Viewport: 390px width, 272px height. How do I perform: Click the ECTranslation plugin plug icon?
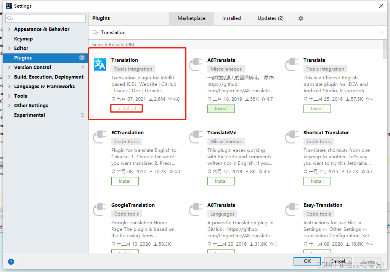pyautogui.click(x=100, y=137)
